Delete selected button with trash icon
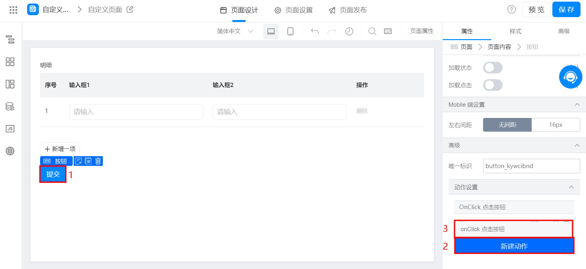This screenshot has width=586, height=269. point(98,161)
